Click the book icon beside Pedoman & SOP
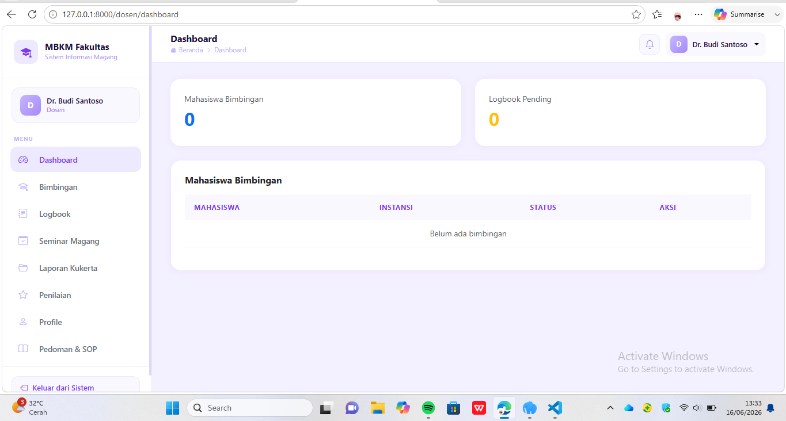Image resolution: width=786 pixels, height=421 pixels. [x=23, y=349]
